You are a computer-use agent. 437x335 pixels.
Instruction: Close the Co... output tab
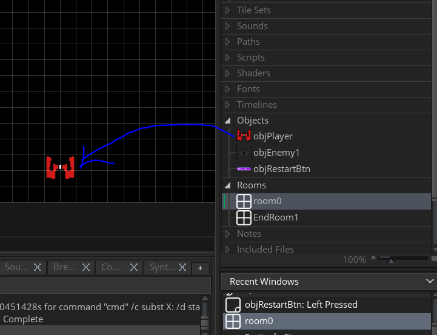[134, 267]
